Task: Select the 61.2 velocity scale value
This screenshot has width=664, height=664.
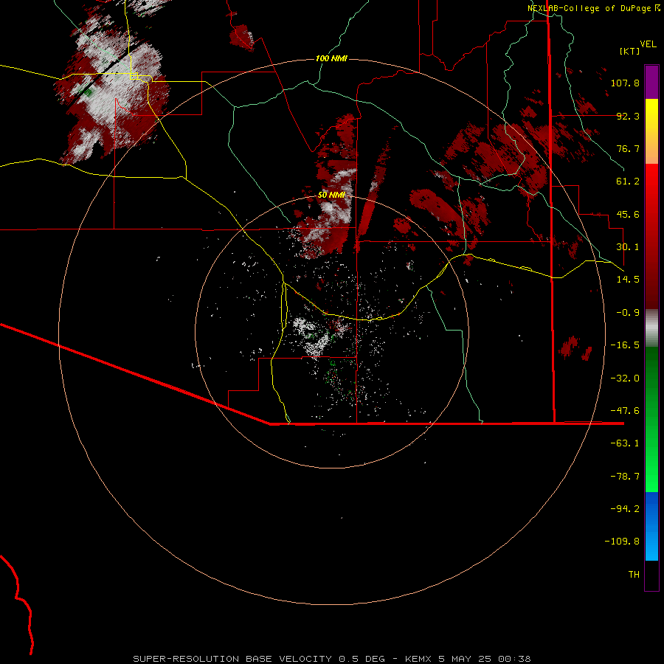Action: click(628, 181)
